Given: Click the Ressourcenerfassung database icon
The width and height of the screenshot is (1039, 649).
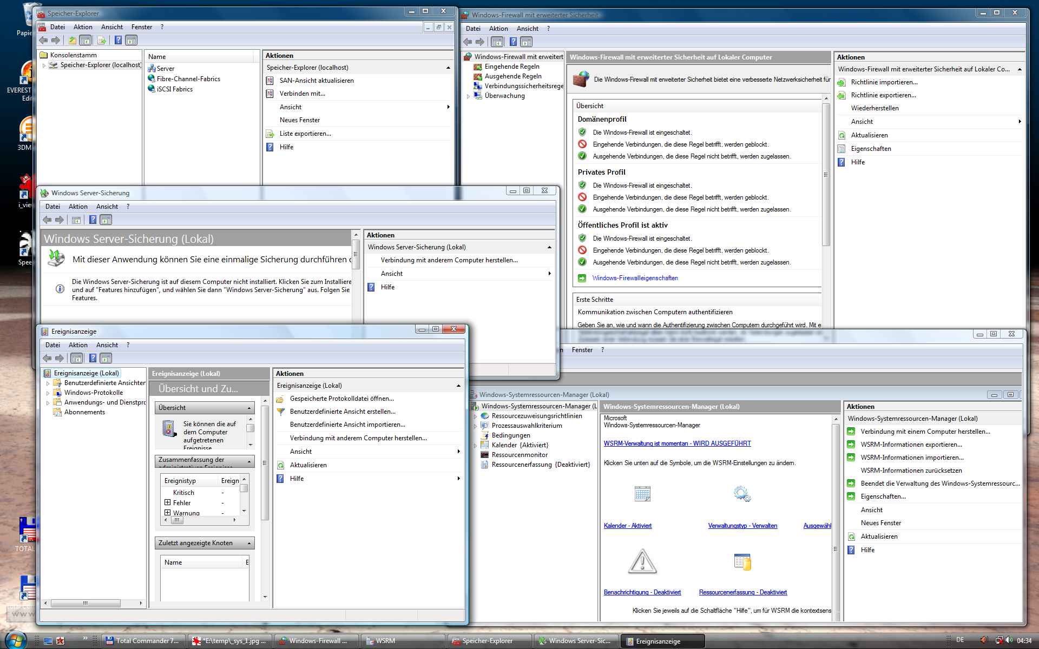Looking at the screenshot, I should click(x=742, y=562).
